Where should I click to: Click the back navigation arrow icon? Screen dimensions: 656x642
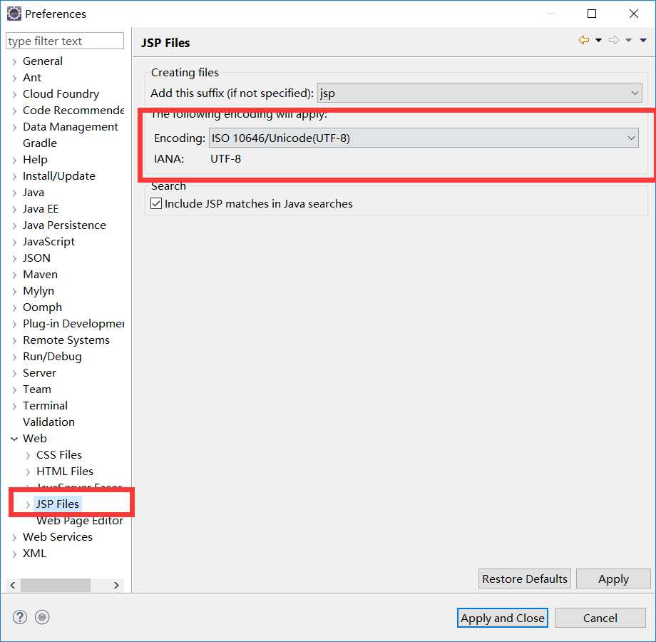[x=583, y=40]
